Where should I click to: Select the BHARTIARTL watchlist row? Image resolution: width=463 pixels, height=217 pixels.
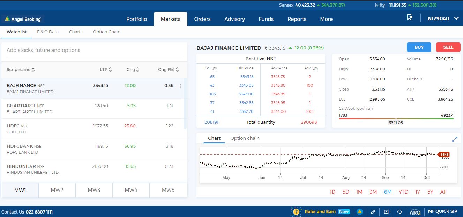click(92, 109)
